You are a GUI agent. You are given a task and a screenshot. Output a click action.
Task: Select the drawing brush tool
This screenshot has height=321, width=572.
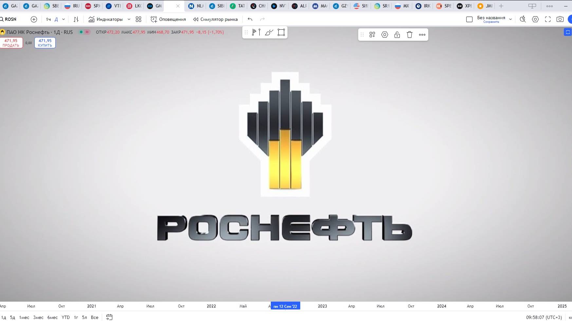269,32
